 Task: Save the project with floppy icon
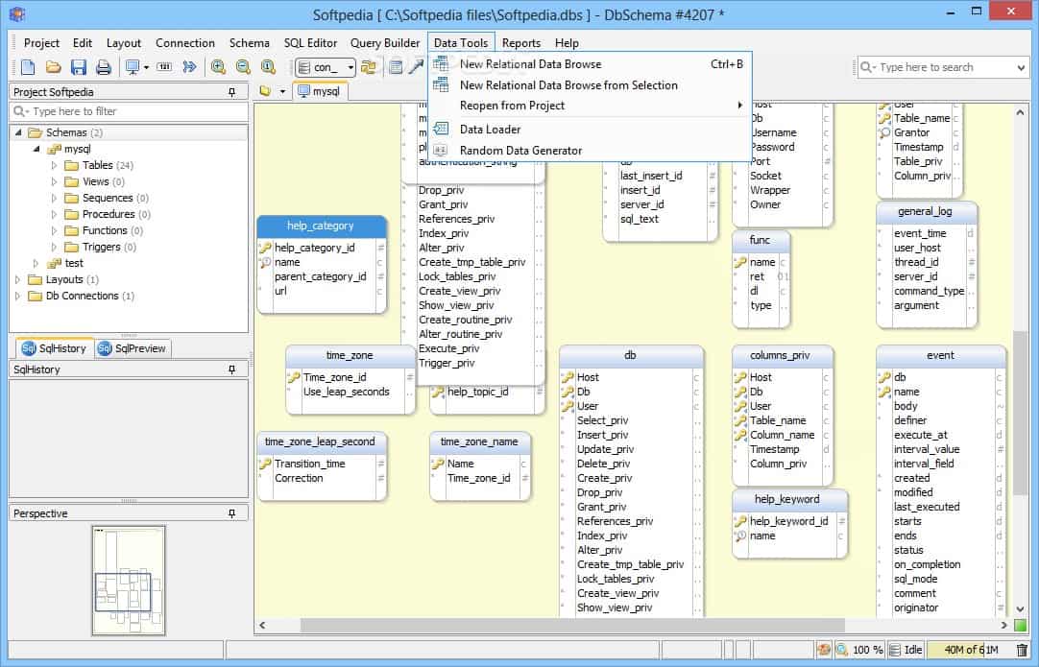click(x=78, y=67)
